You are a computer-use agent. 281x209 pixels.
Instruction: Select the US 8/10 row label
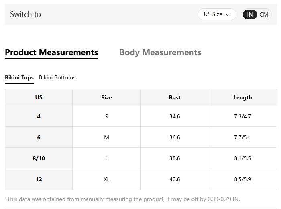[39, 158]
